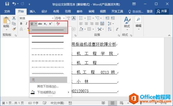Select the Format Painter brush
173x106 pixels.
point(14,29)
